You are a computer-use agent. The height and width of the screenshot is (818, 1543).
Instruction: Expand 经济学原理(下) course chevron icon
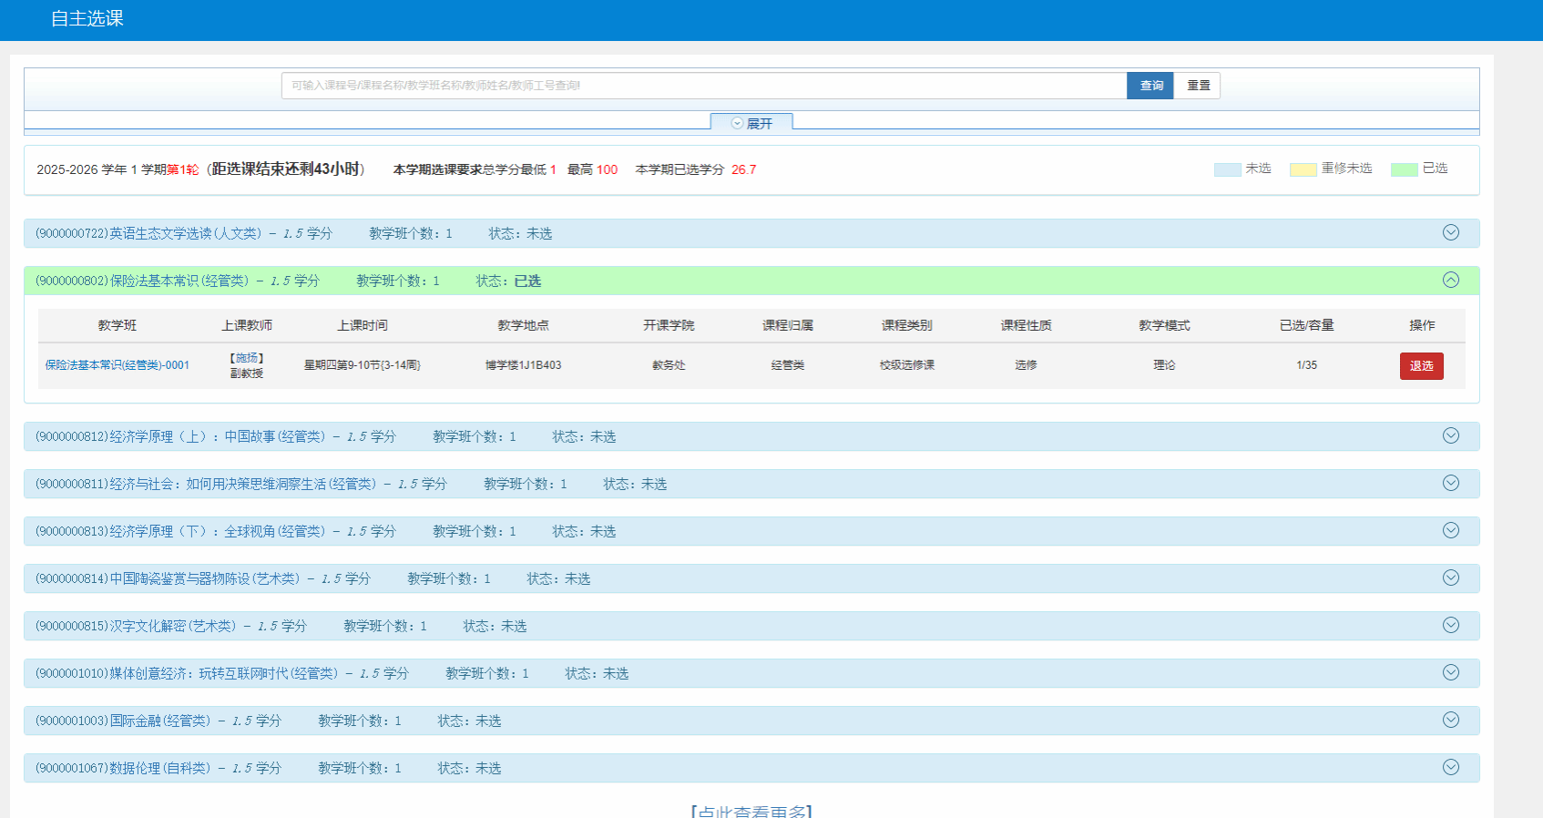(1451, 531)
